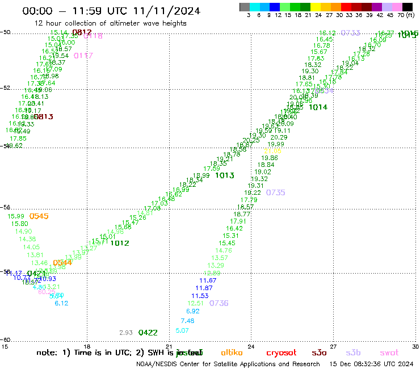Click the yellow swatch in the wave height legend
420x369 pixels.
(x=316, y=7)
